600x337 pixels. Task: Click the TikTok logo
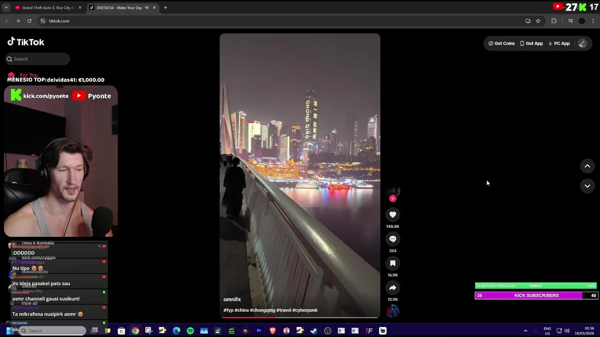[x=26, y=42]
